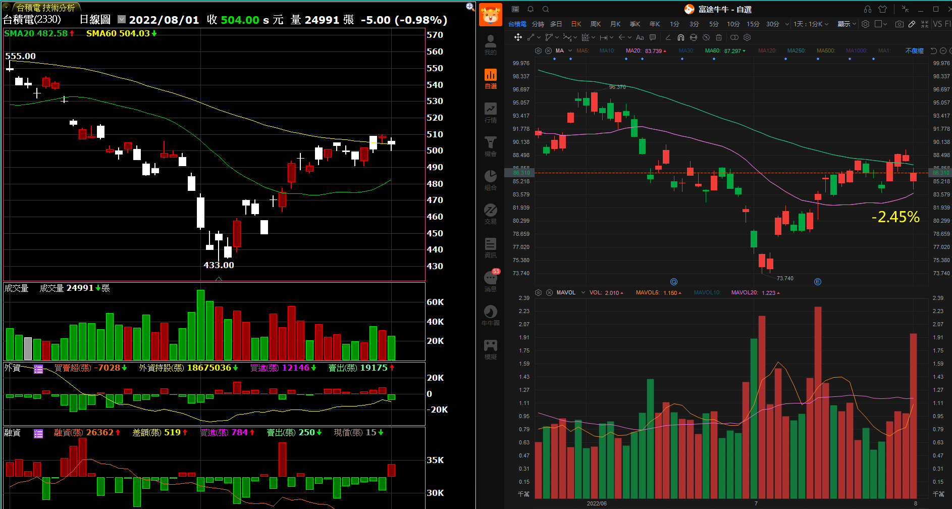
Task: Remove MAVOL indicator with X icon
Action: click(549, 292)
